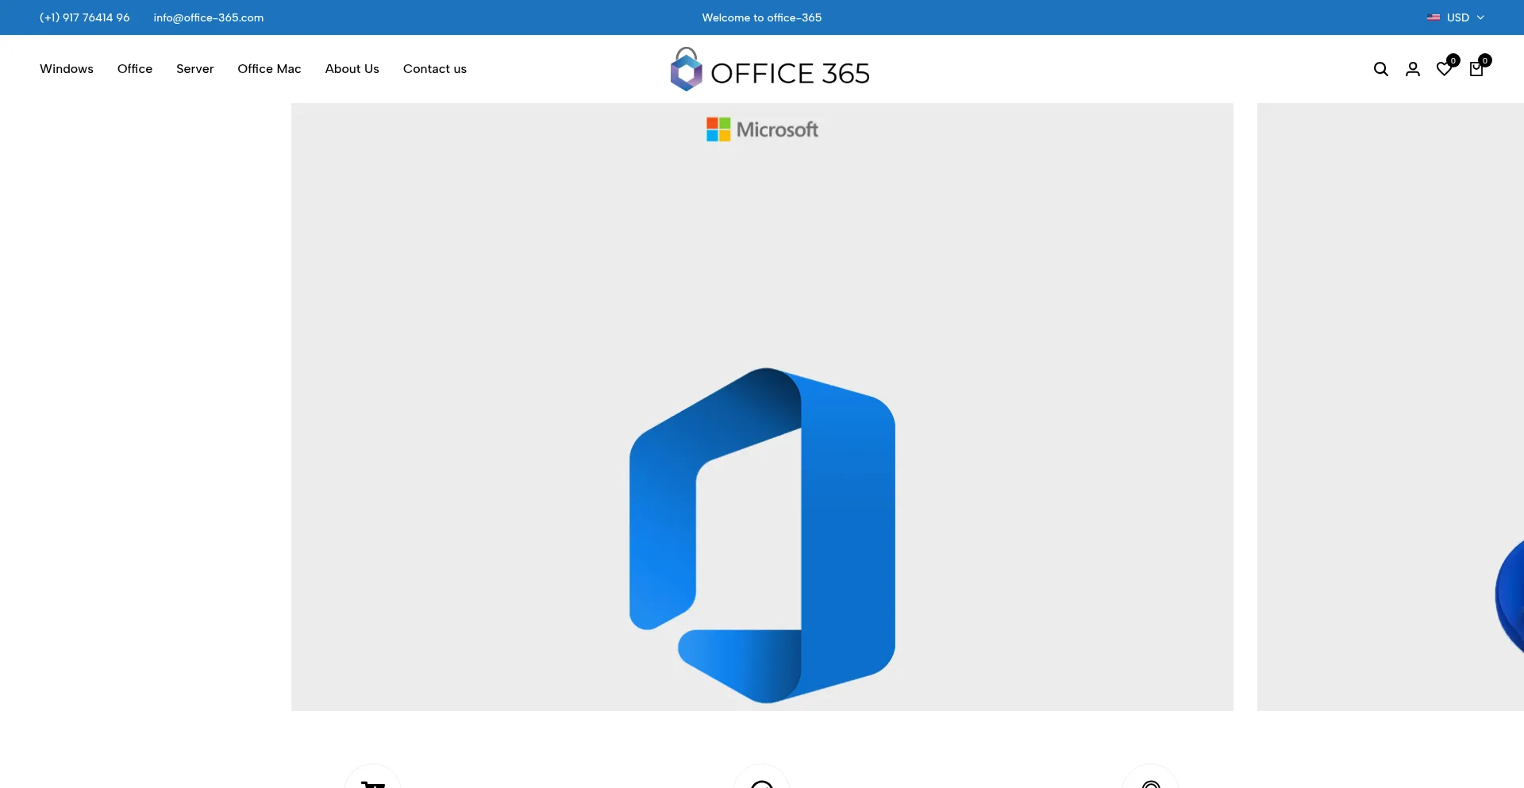Image resolution: width=1524 pixels, height=788 pixels.
Task: Open the search magnifier icon
Action: [x=1380, y=69]
